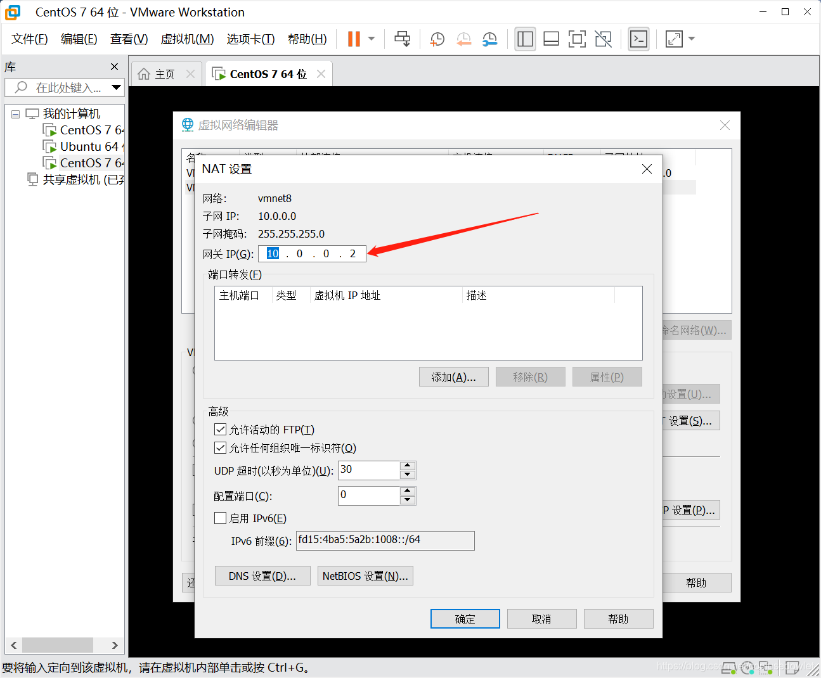Confirm NAT settings with 确定
Image resolution: width=821 pixels, height=678 pixels.
(x=465, y=619)
